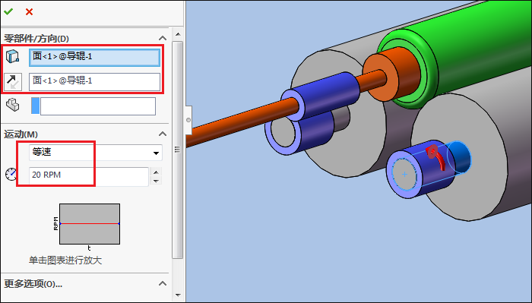Viewport: 532px width, 303px height.
Task: Decrease RPM with the down stepper arrow
Action: [x=156, y=180]
